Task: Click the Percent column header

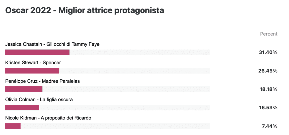Action: [x=269, y=34]
